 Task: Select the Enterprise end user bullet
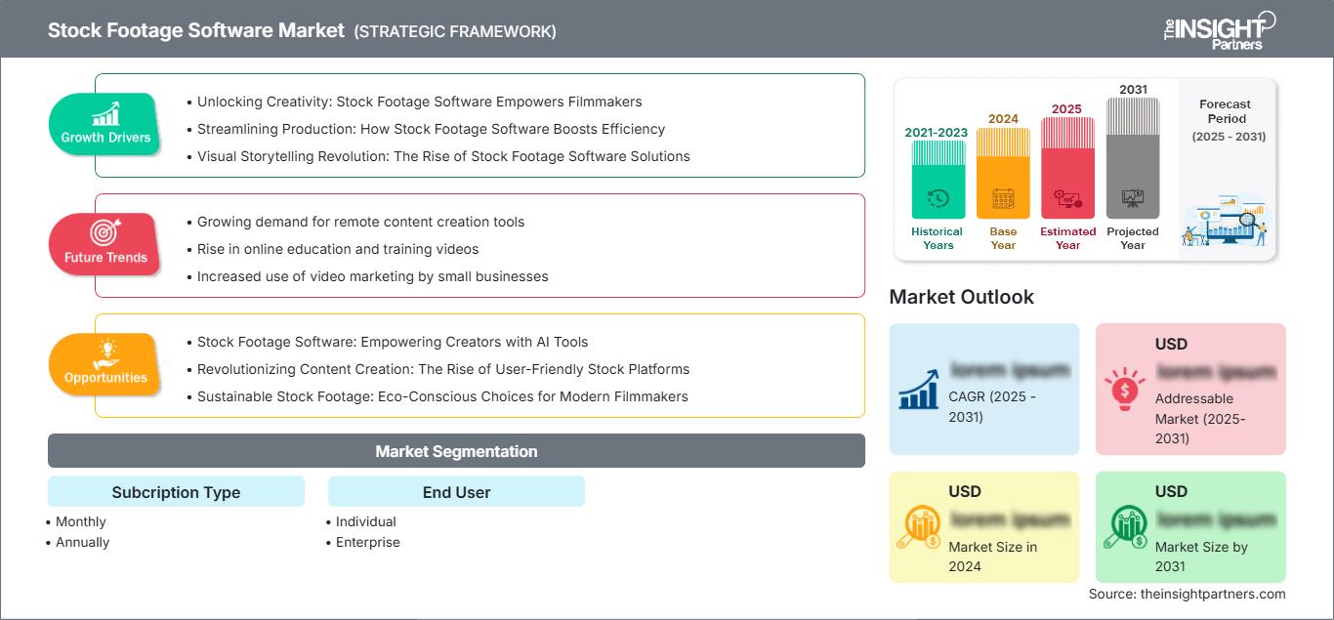click(368, 542)
